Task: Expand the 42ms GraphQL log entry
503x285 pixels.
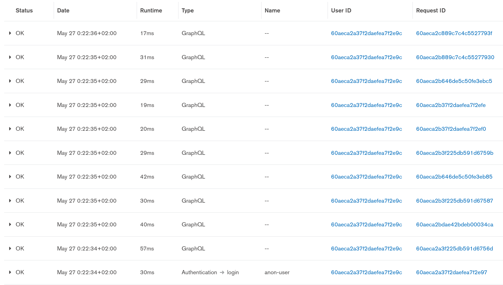Action: pos(10,177)
